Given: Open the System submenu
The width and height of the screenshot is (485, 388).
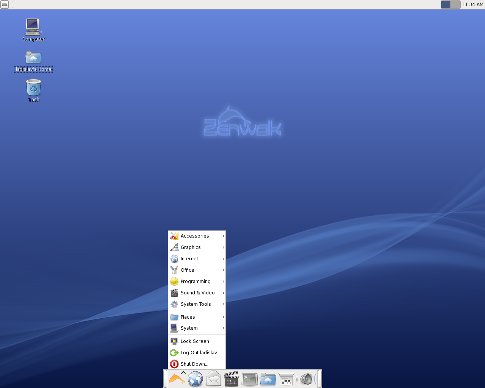Looking at the screenshot, I should click(197, 328).
